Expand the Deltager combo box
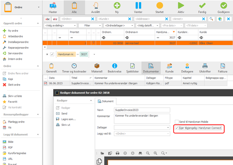The width and height of the screenshot is (233, 165). (x=142, y=127)
